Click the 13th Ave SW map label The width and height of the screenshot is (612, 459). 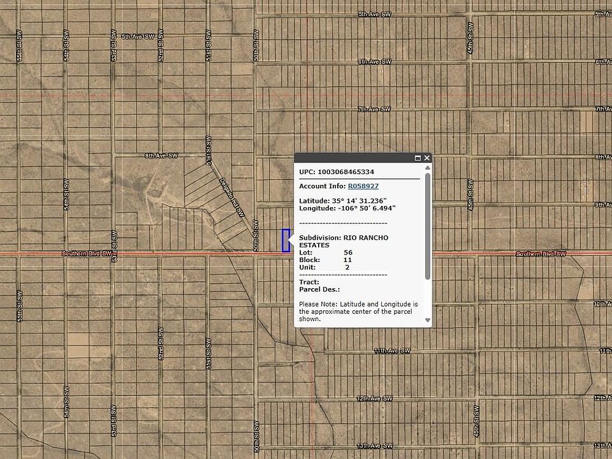pos(375,446)
